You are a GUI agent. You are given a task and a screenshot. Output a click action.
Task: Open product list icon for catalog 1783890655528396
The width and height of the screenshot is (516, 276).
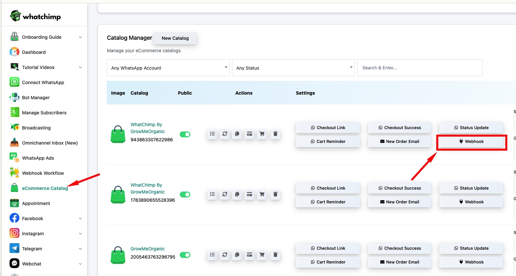pyautogui.click(x=212, y=195)
